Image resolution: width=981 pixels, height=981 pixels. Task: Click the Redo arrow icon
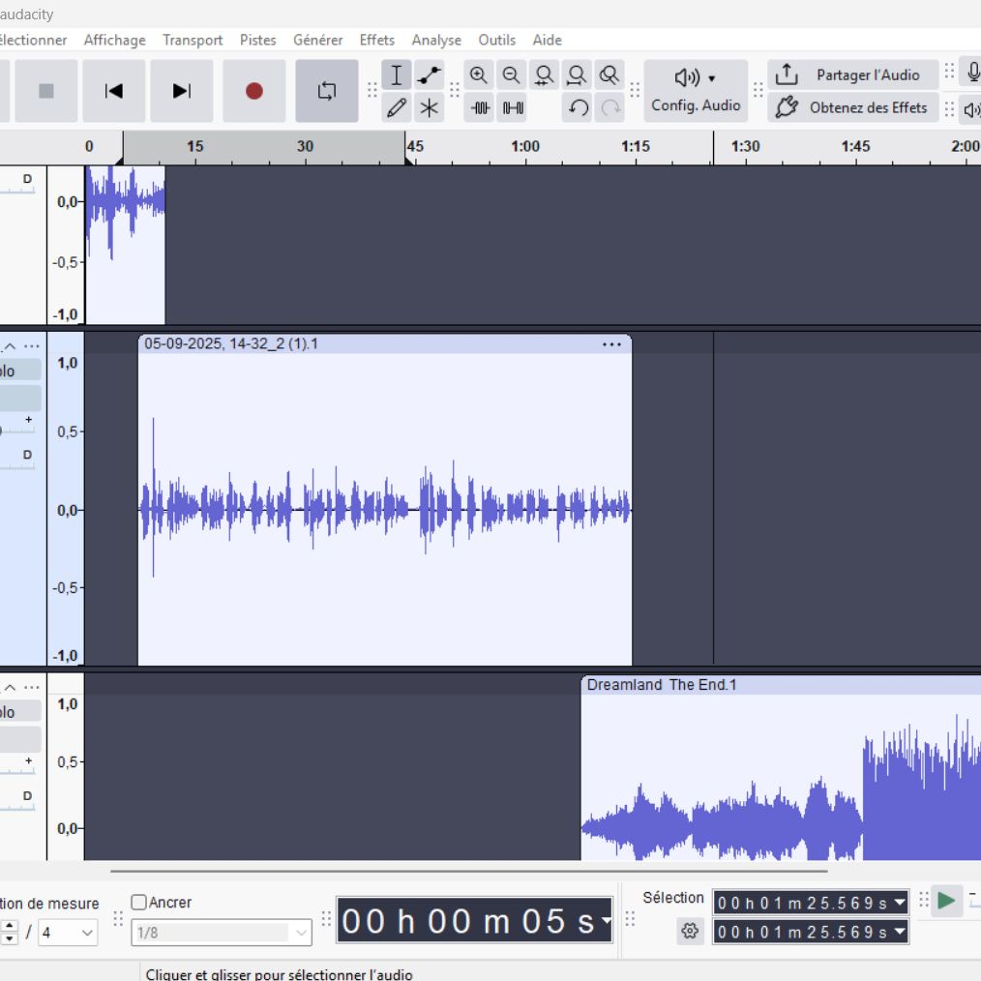click(610, 108)
